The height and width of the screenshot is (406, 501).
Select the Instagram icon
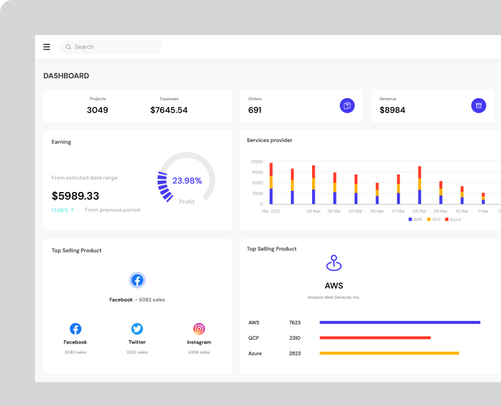click(199, 328)
